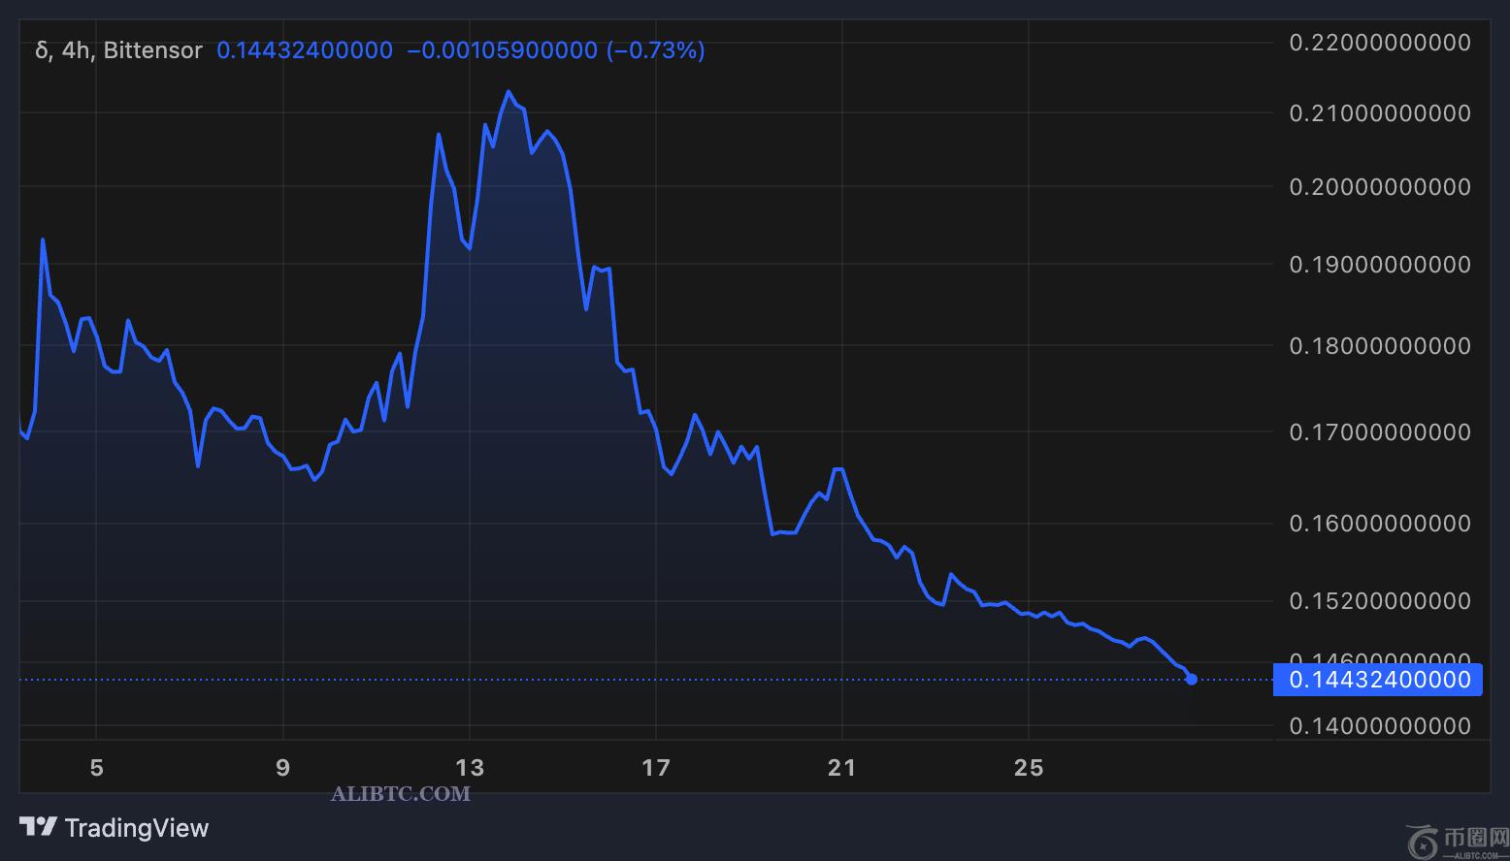Click the 4h interval label
Viewport: 1510px width, 861px height.
pos(76,50)
